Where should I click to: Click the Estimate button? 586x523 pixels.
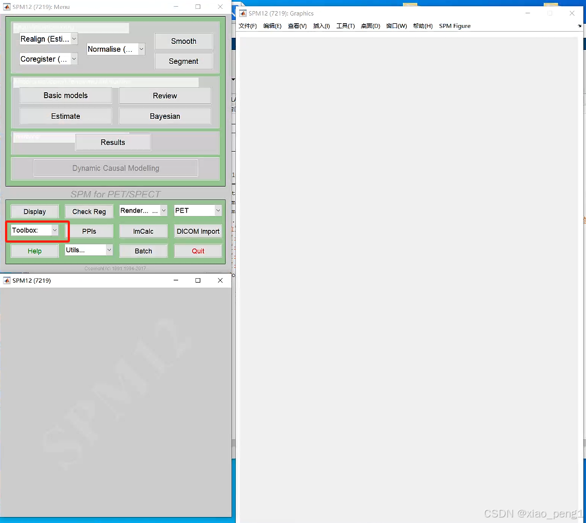(65, 116)
